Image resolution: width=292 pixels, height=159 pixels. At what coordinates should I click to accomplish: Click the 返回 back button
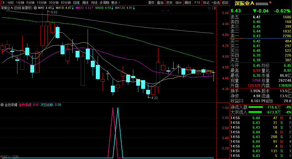pos(225,3)
